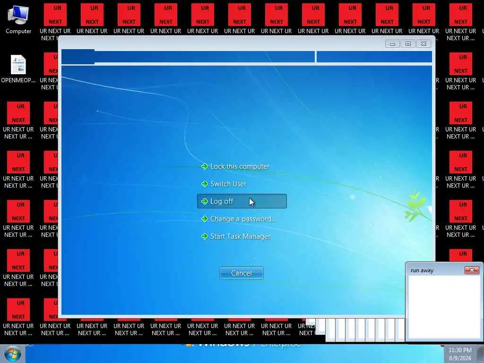This screenshot has width=484, height=363.
Task: Select UR NEXT icon directly above Start orb
Action: point(18,317)
